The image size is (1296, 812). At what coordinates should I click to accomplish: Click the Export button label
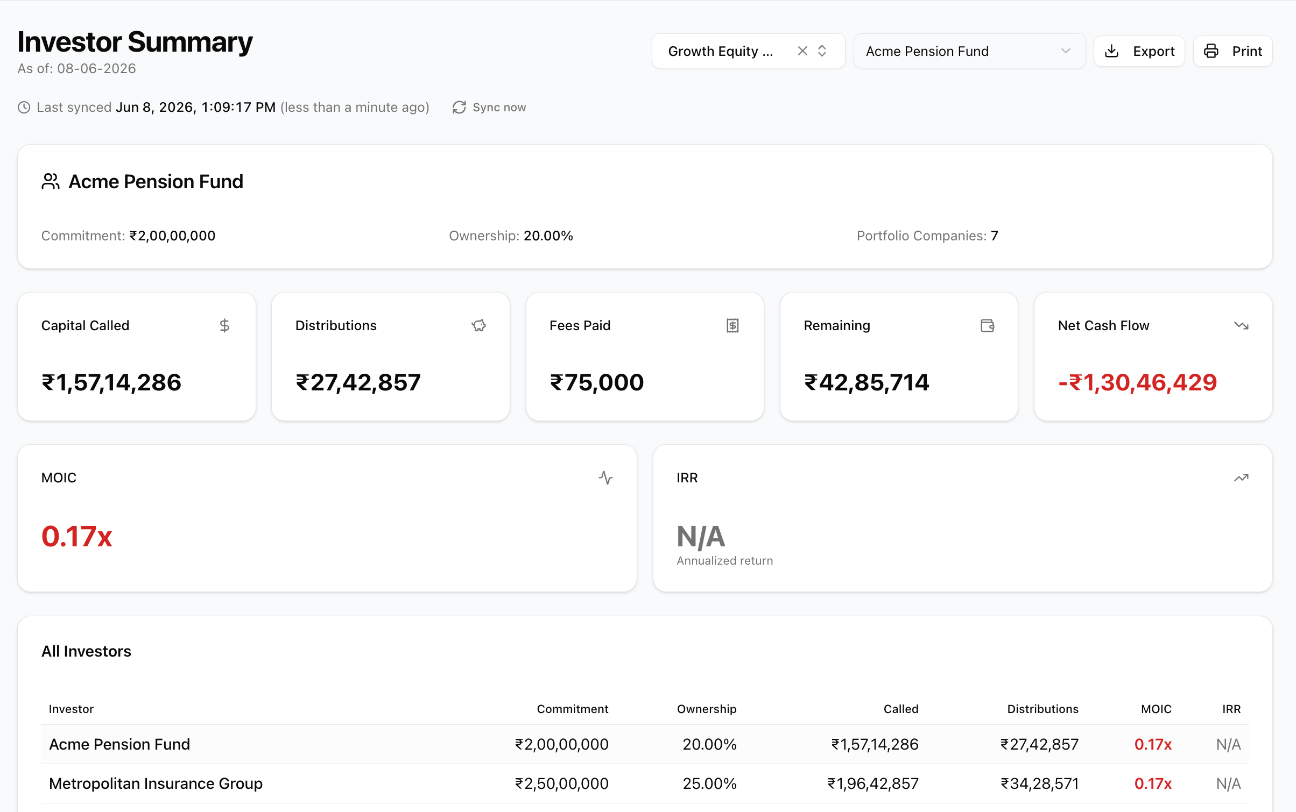[x=1153, y=51]
